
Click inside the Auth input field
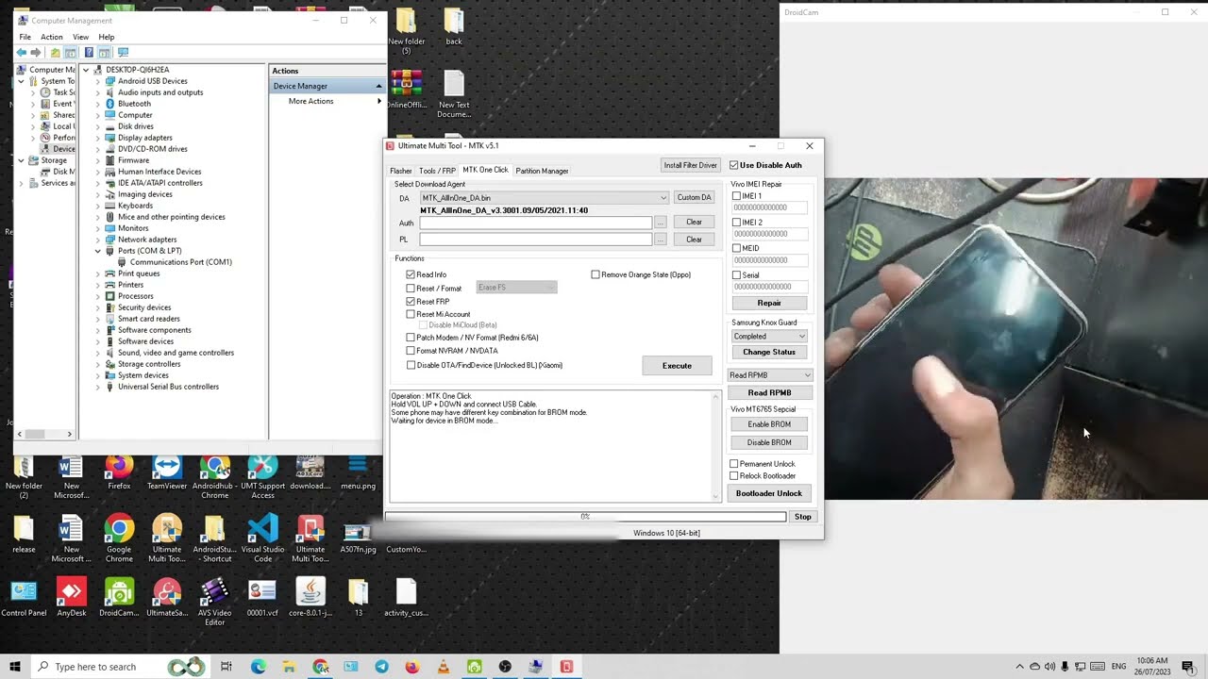click(535, 223)
